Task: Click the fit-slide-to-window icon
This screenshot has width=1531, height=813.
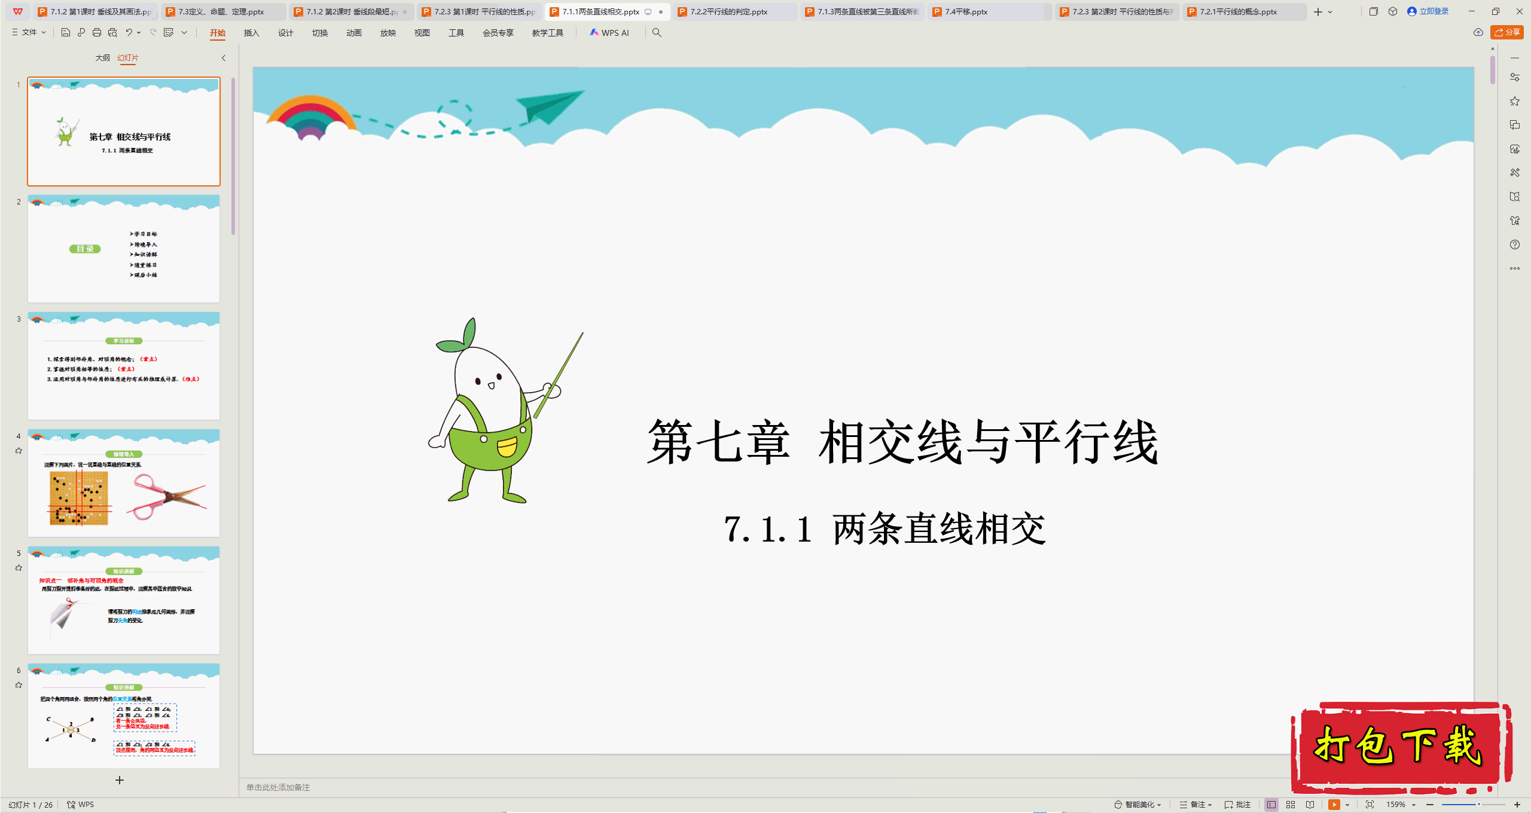Action: click(1370, 805)
